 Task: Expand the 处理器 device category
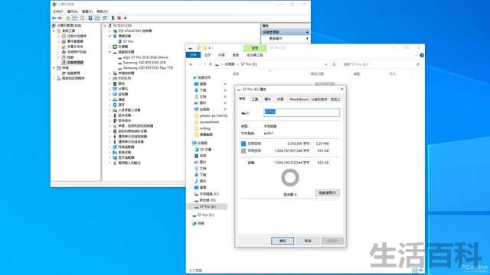(x=110, y=47)
